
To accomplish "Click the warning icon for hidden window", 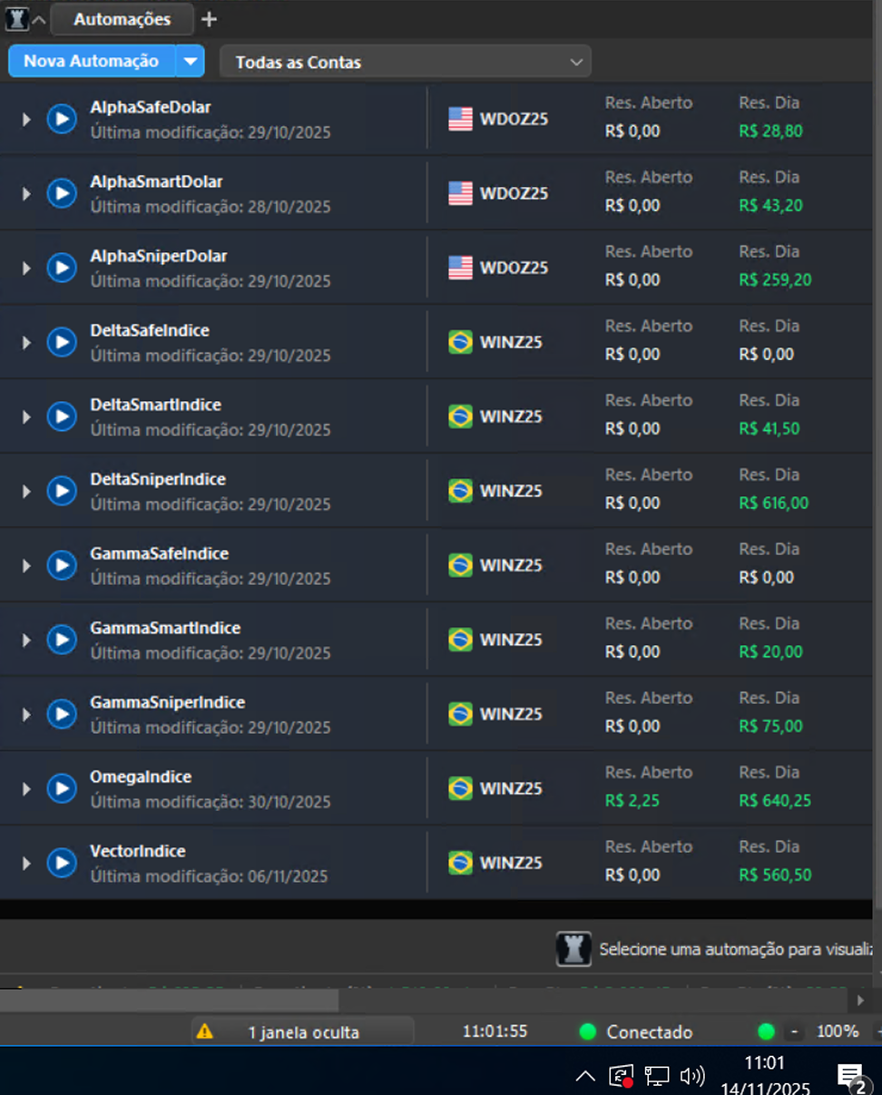I will coord(205,1031).
